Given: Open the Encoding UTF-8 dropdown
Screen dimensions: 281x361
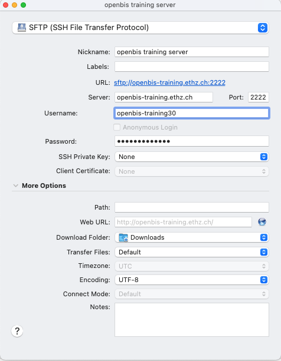Looking at the screenshot, I should [191, 280].
